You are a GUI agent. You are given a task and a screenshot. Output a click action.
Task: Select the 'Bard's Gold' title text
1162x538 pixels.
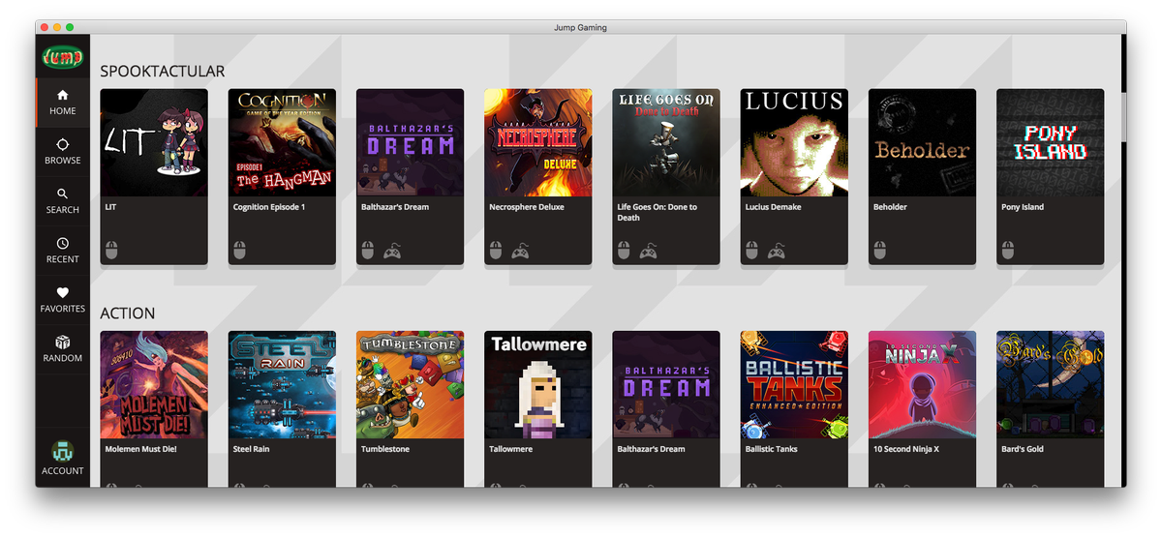point(1023,449)
